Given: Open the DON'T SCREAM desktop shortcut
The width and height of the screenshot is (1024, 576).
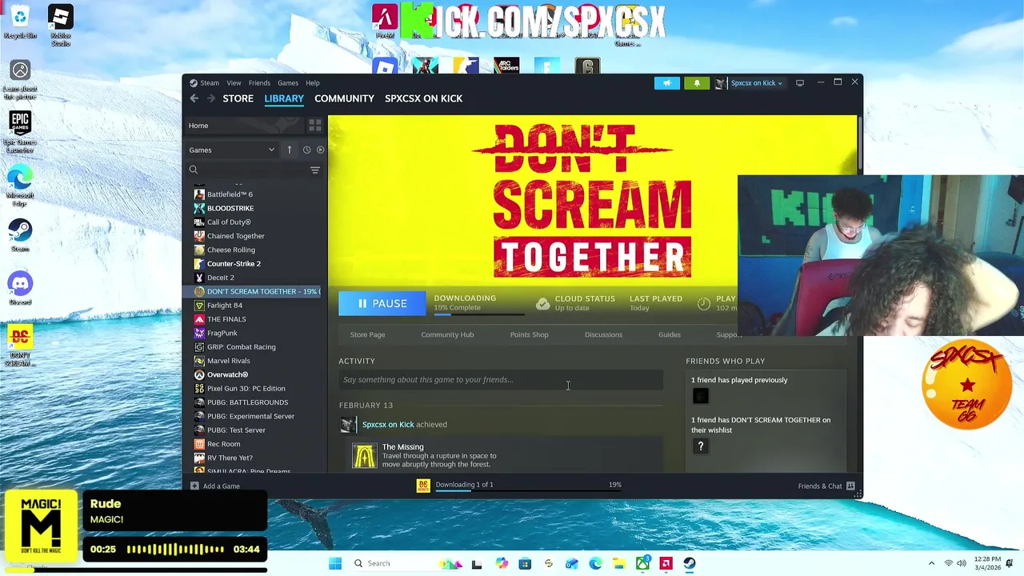Looking at the screenshot, I should click(20, 346).
